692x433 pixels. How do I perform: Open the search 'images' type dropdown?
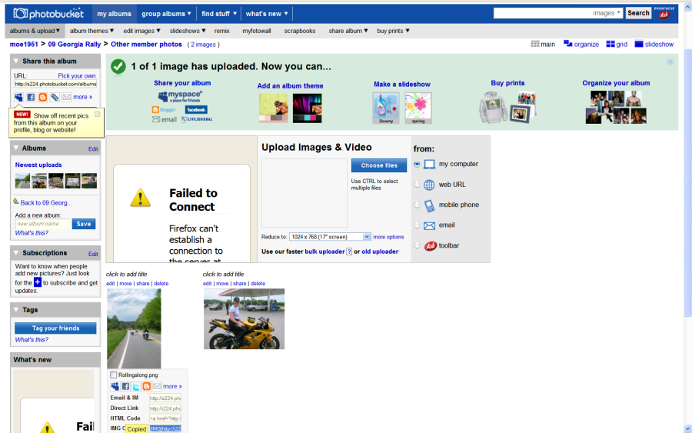click(x=607, y=13)
